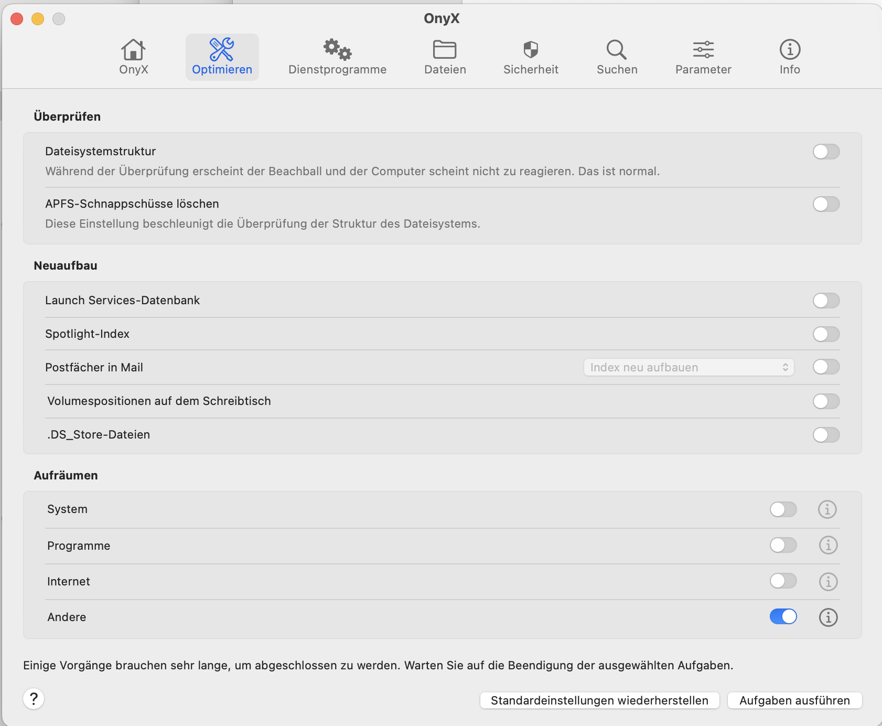Enable Dateisystemstruktur check
Image resolution: width=882 pixels, height=726 pixels.
(826, 152)
